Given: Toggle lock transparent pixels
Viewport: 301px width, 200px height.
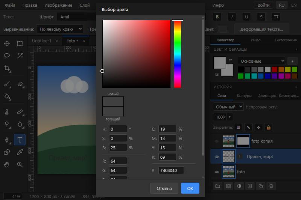Looking at the screenshot, I should pos(239,128).
